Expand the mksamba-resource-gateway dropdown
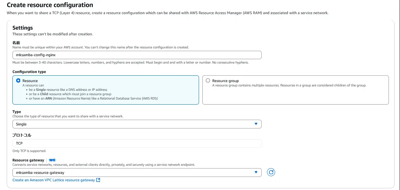Image resolution: width=400 pixels, height=190 pixels. click(137, 173)
